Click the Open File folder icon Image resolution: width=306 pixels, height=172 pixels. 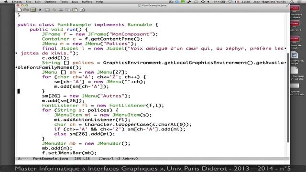tap(26, 10)
